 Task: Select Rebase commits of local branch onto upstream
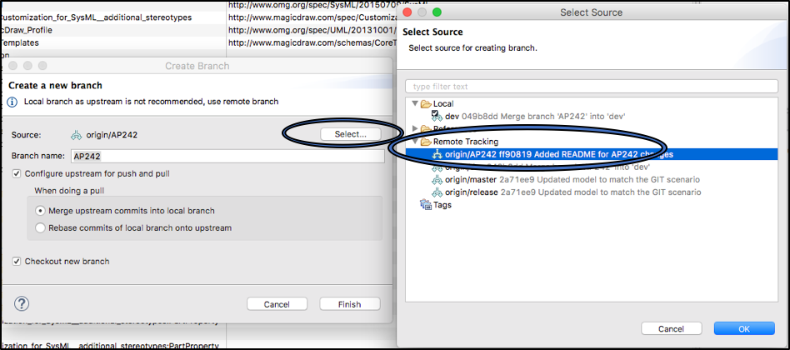(x=39, y=227)
